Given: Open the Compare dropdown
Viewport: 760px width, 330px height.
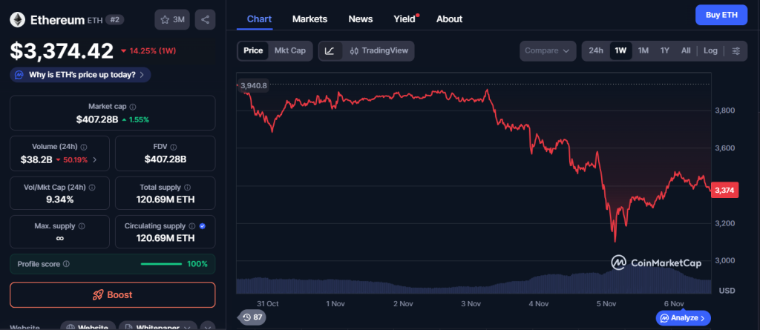Looking at the screenshot, I should 548,50.
